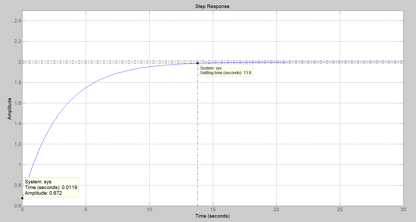The image size is (416, 222).
Task: Click x-axis tick label 20
Action: [x=276, y=210]
